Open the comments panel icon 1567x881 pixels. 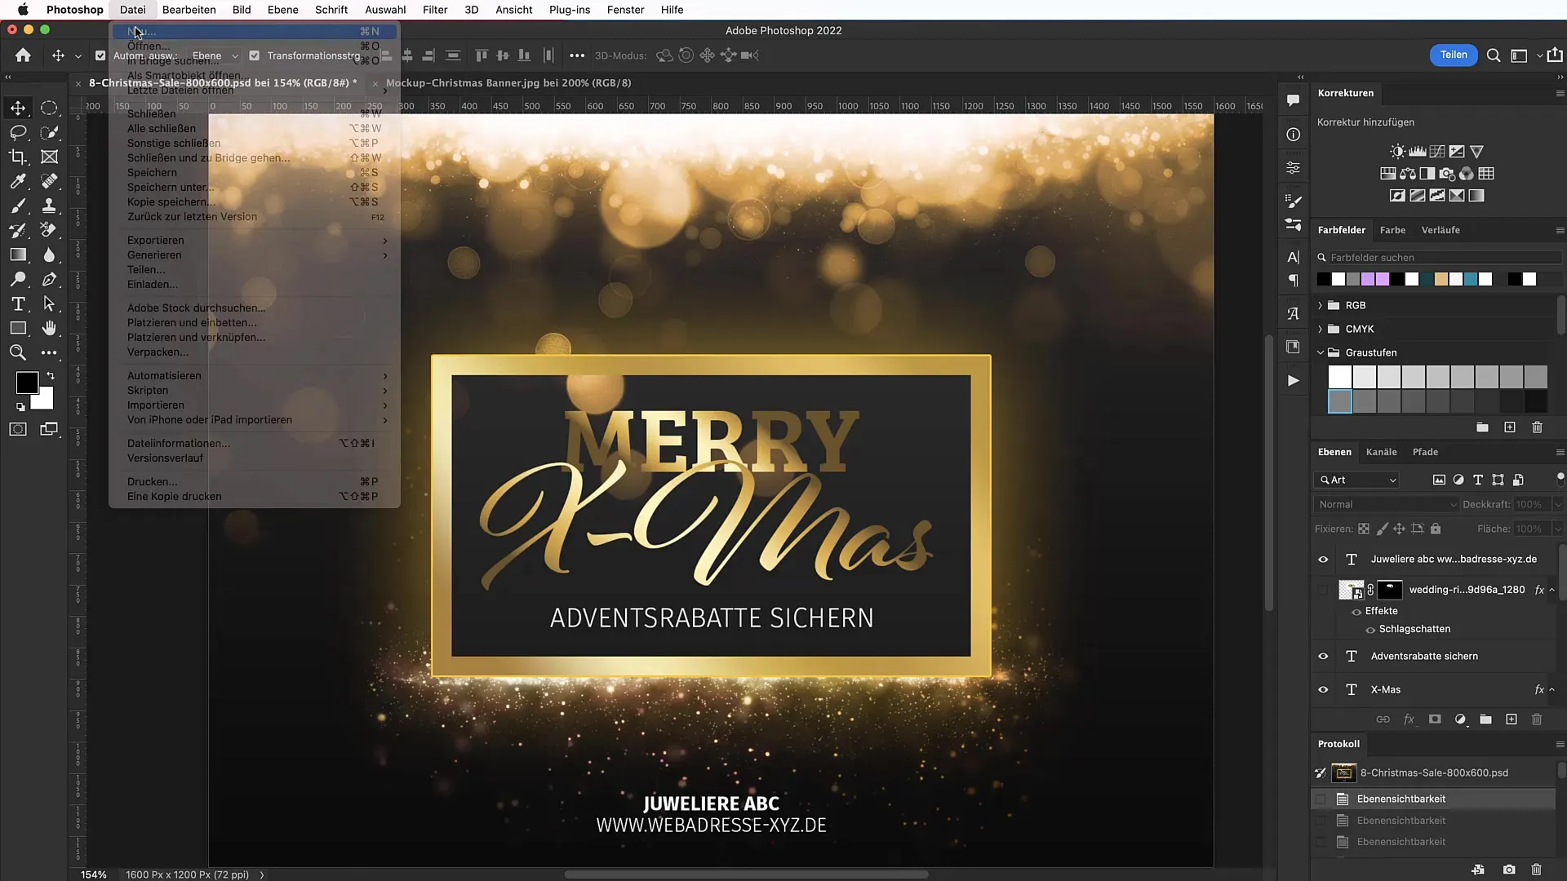(1294, 100)
